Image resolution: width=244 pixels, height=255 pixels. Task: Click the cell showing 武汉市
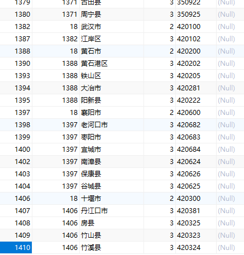coord(112,27)
